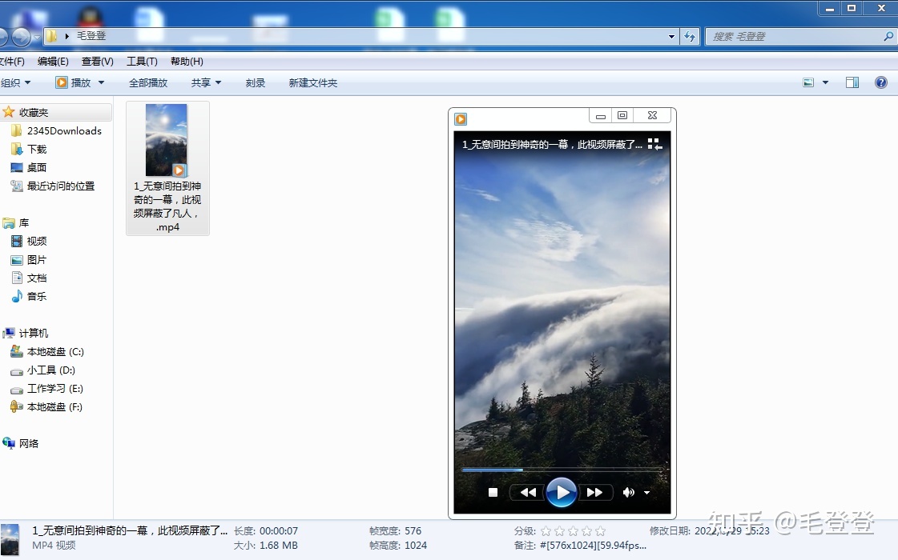898x560 pixels.
Task: Click the refresh button by address bar
Action: pyautogui.click(x=690, y=36)
